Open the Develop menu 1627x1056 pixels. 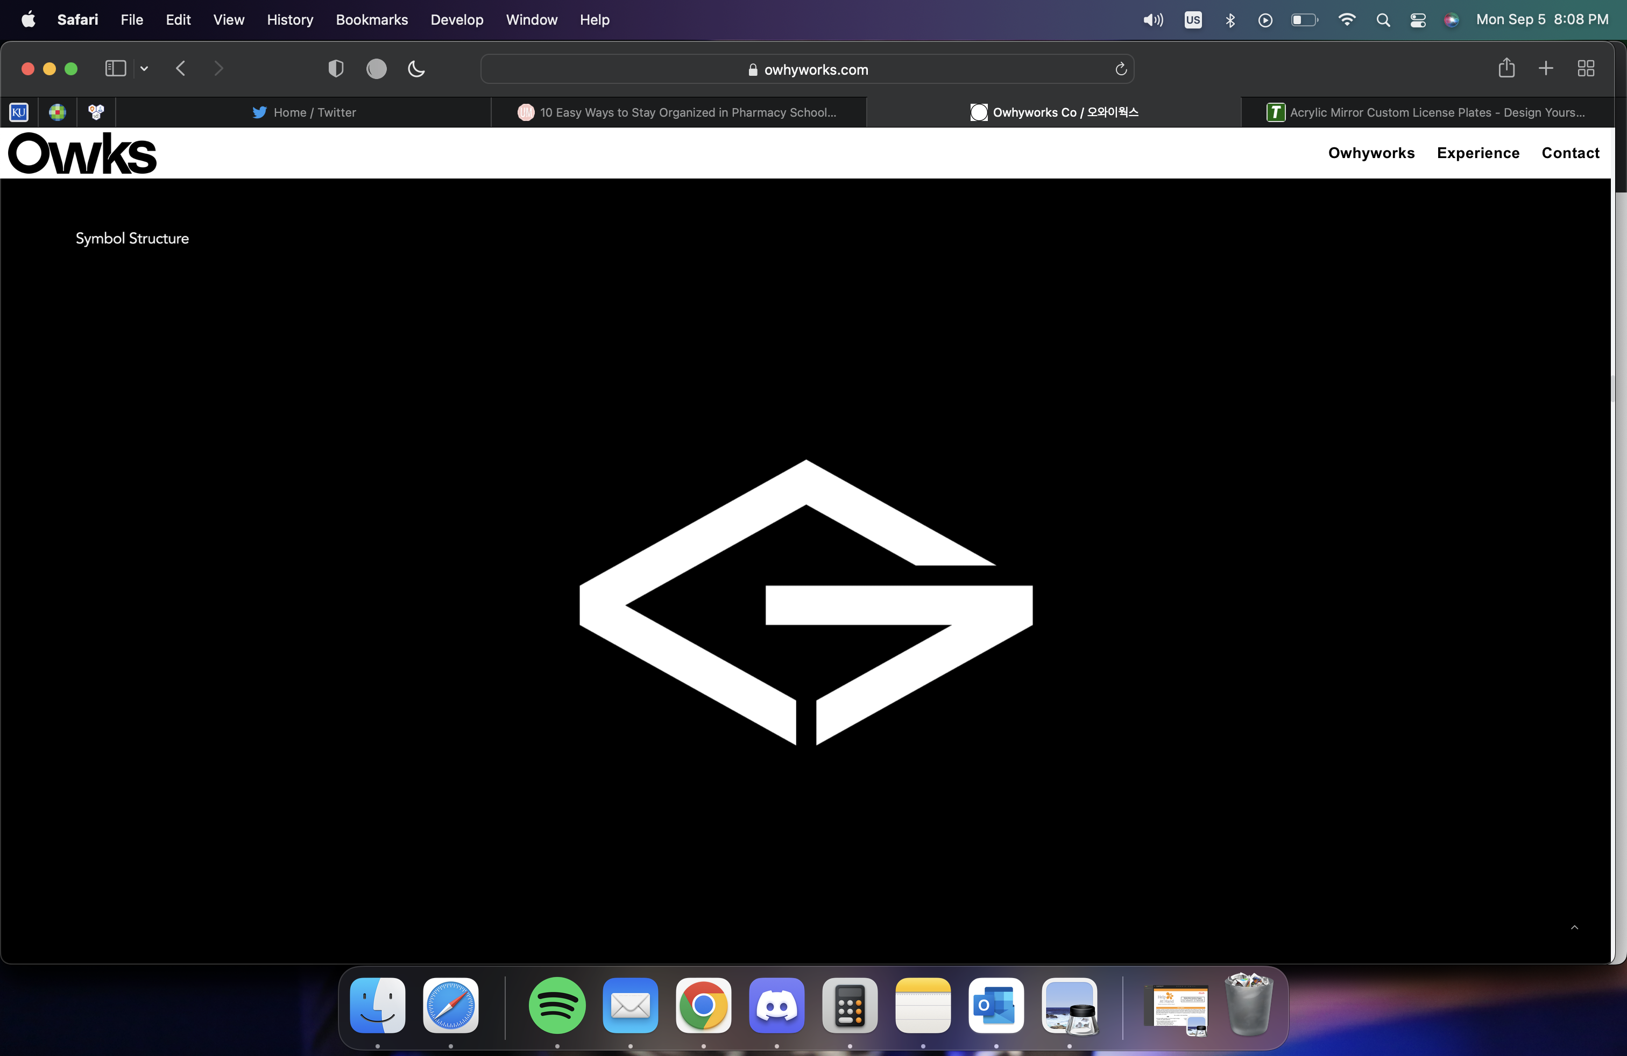click(x=457, y=20)
